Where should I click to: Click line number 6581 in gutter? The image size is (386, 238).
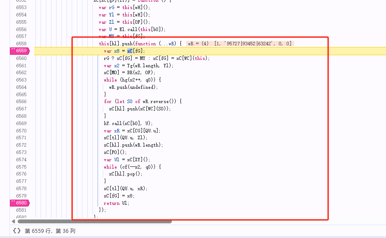click(21, 210)
